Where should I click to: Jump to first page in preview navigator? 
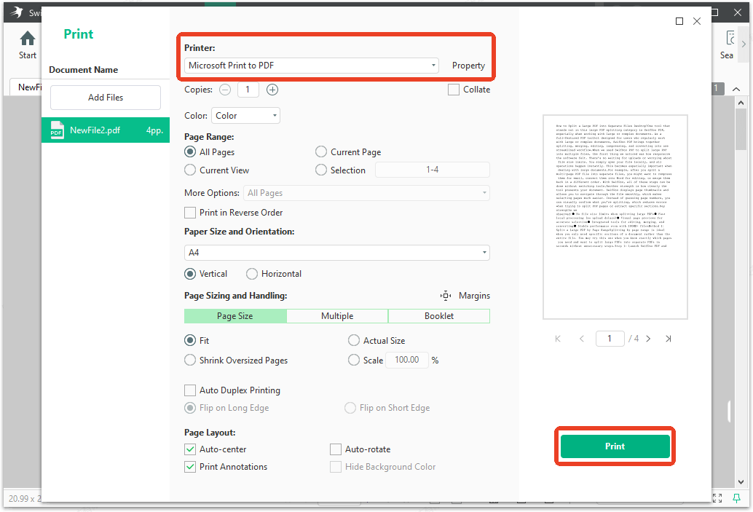(x=557, y=338)
